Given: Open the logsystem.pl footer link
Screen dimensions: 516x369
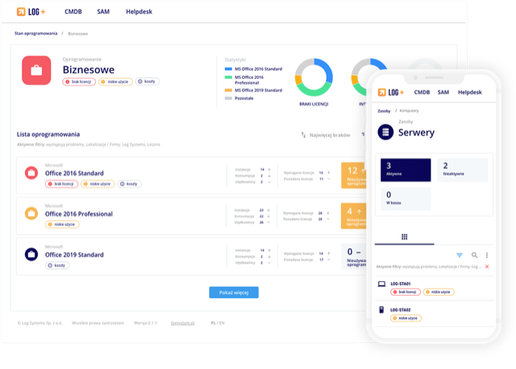Looking at the screenshot, I should (183, 323).
